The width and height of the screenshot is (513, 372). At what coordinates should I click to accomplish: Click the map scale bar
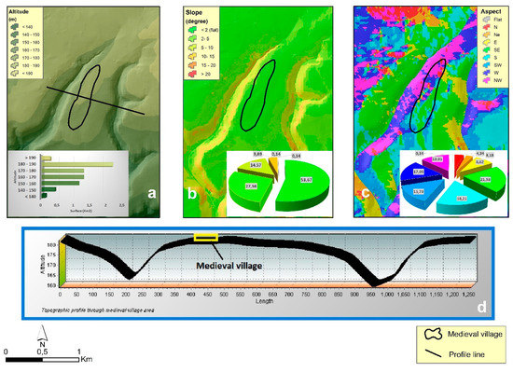click(x=42, y=360)
